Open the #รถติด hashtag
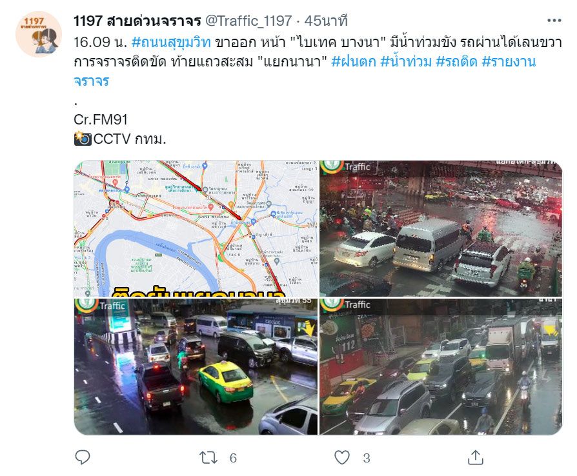577x476 pixels. click(x=457, y=61)
